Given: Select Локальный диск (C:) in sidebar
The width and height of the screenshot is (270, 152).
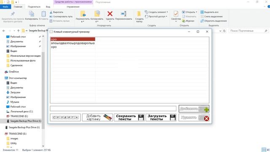Looking at the screenshot, I should tap(22, 111).
